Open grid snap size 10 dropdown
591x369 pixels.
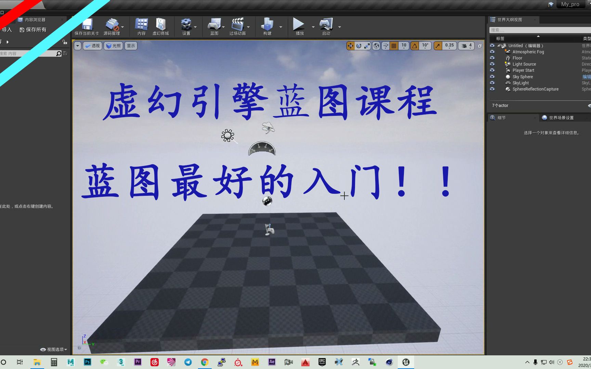pyautogui.click(x=404, y=46)
